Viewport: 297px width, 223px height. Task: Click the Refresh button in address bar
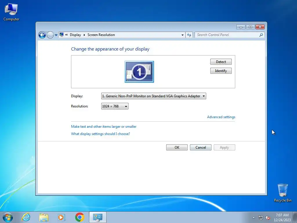[189, 35]
